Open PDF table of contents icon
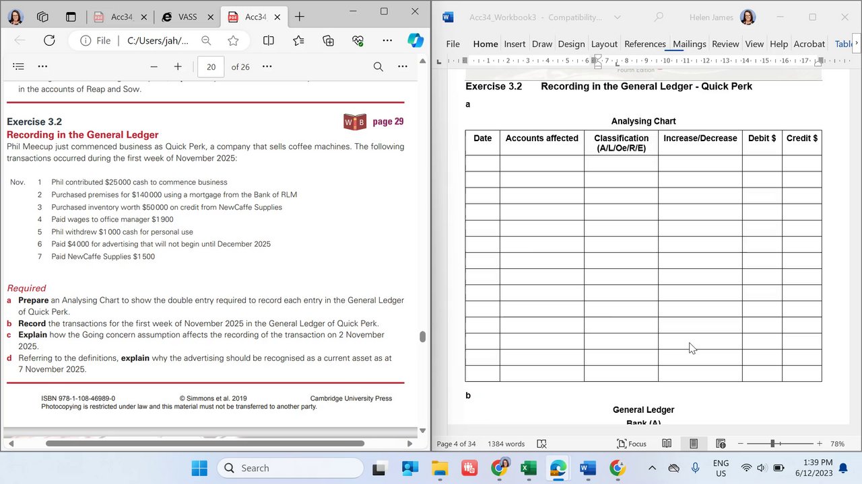The image size is (862, 484). point(18,67)
